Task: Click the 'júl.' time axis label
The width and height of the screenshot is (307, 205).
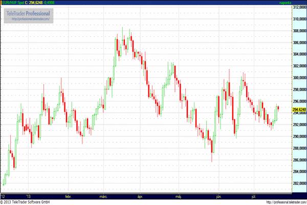Action: (x=254, y=196)
